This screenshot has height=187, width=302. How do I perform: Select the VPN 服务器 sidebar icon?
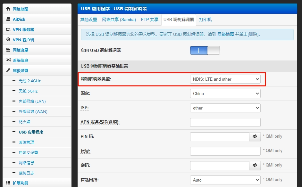(x=8, y=29)
